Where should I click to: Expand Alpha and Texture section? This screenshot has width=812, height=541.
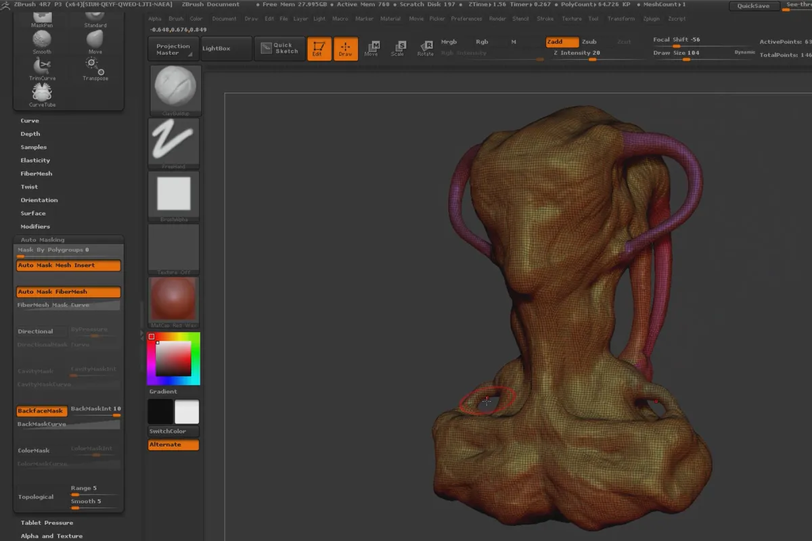click(51, 536)
